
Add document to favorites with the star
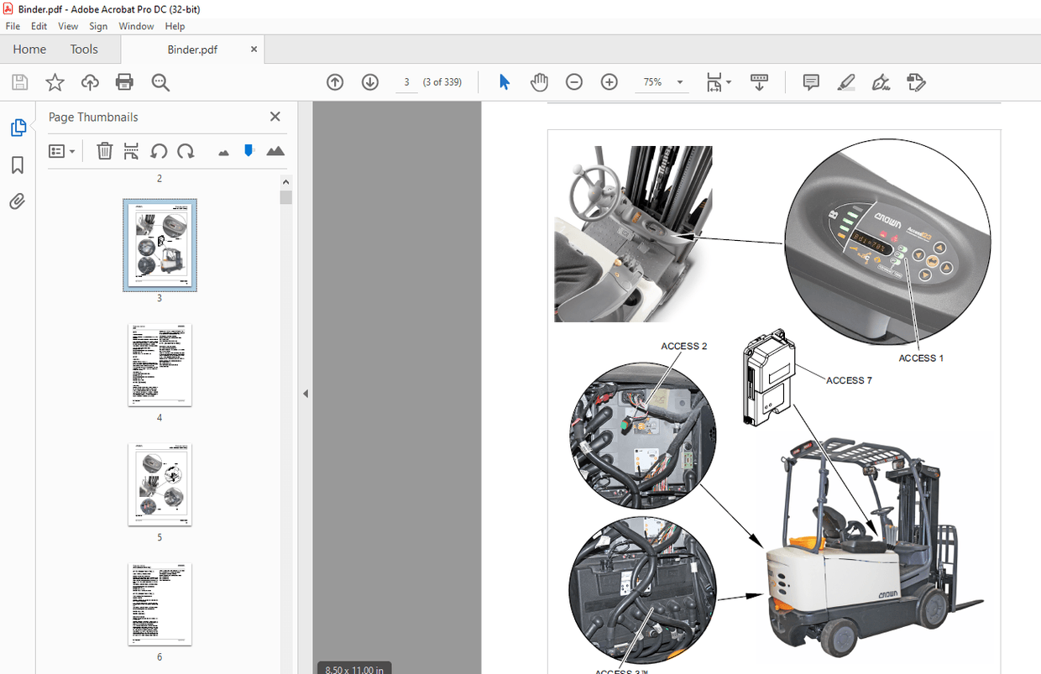tap(55, 81)
